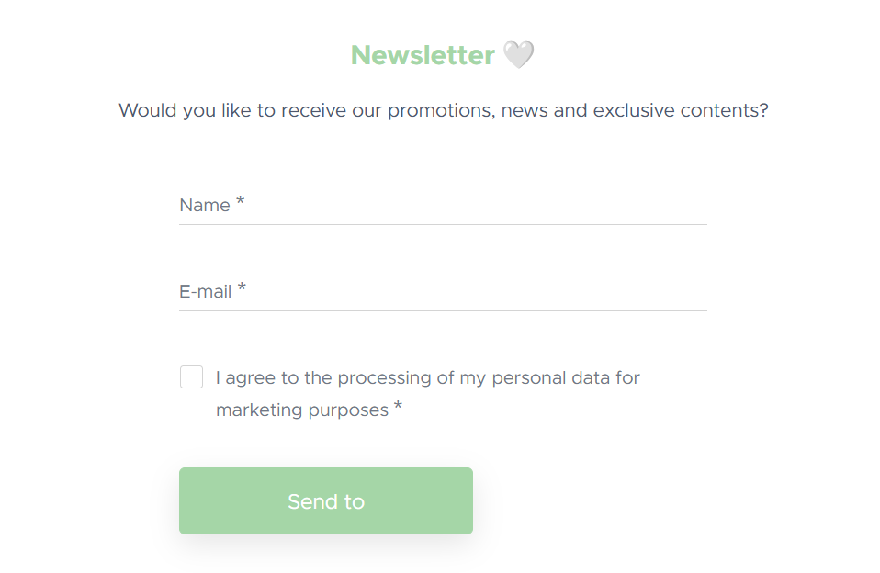The image size is (880, 573).
Task: Click the underline of the Name field
Action: (x=443, y=222)
